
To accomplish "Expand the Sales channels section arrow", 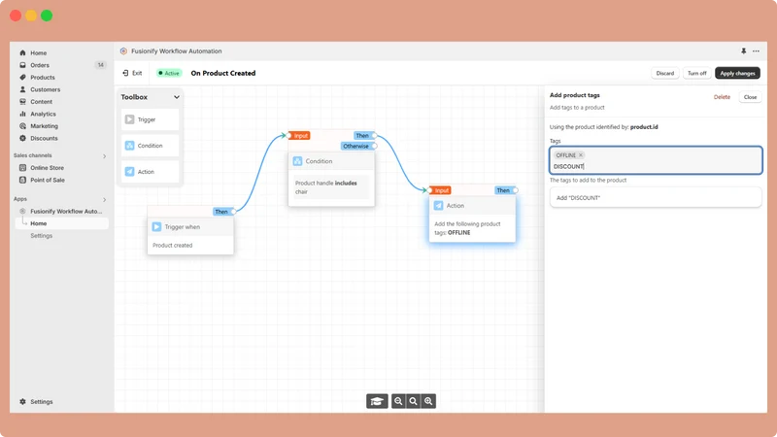I will pyautogui.click(x=105, y=156).
